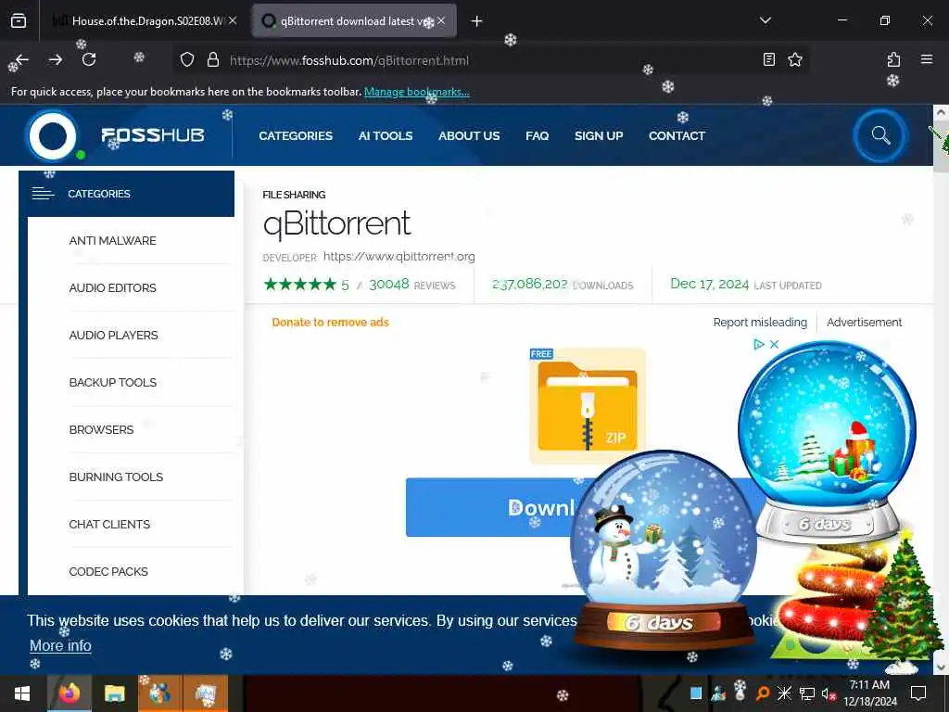
Task: Open the ANTI MALWARE category
Action: click(112, 241)
